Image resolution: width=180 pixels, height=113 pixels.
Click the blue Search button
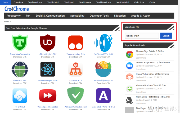166,36
